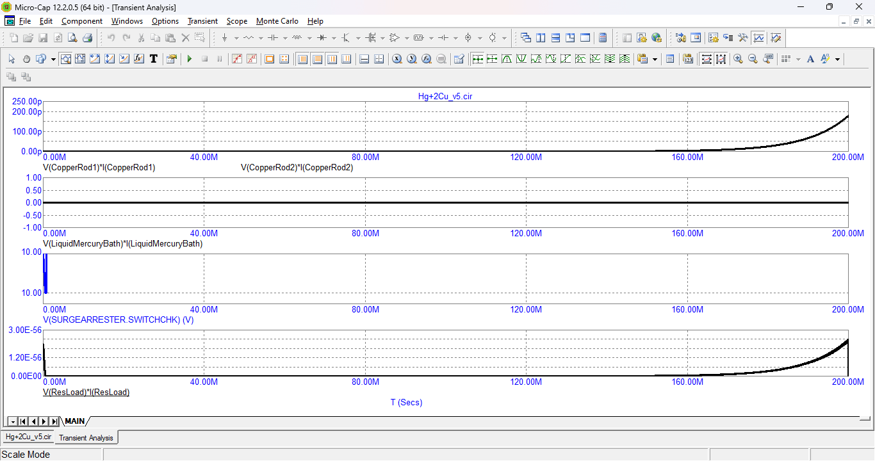
Task: Toggle the red diagonal data-points button
Action: click(x=237, y=59)
